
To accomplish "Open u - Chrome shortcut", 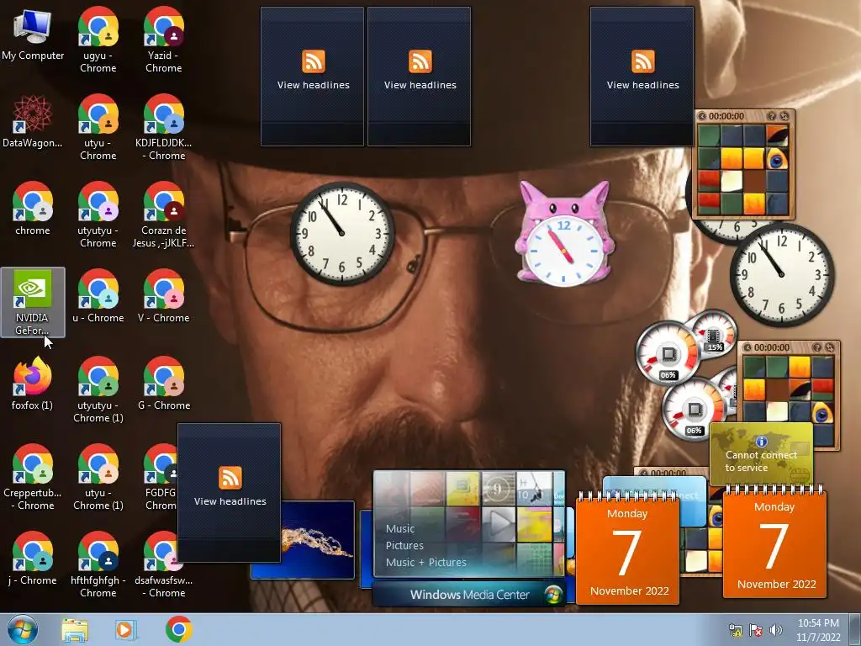I will tap(98, 297).
